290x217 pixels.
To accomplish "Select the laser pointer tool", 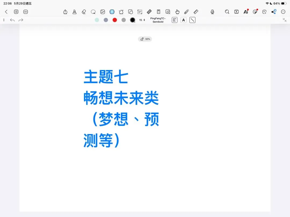I will click(187, 12).
